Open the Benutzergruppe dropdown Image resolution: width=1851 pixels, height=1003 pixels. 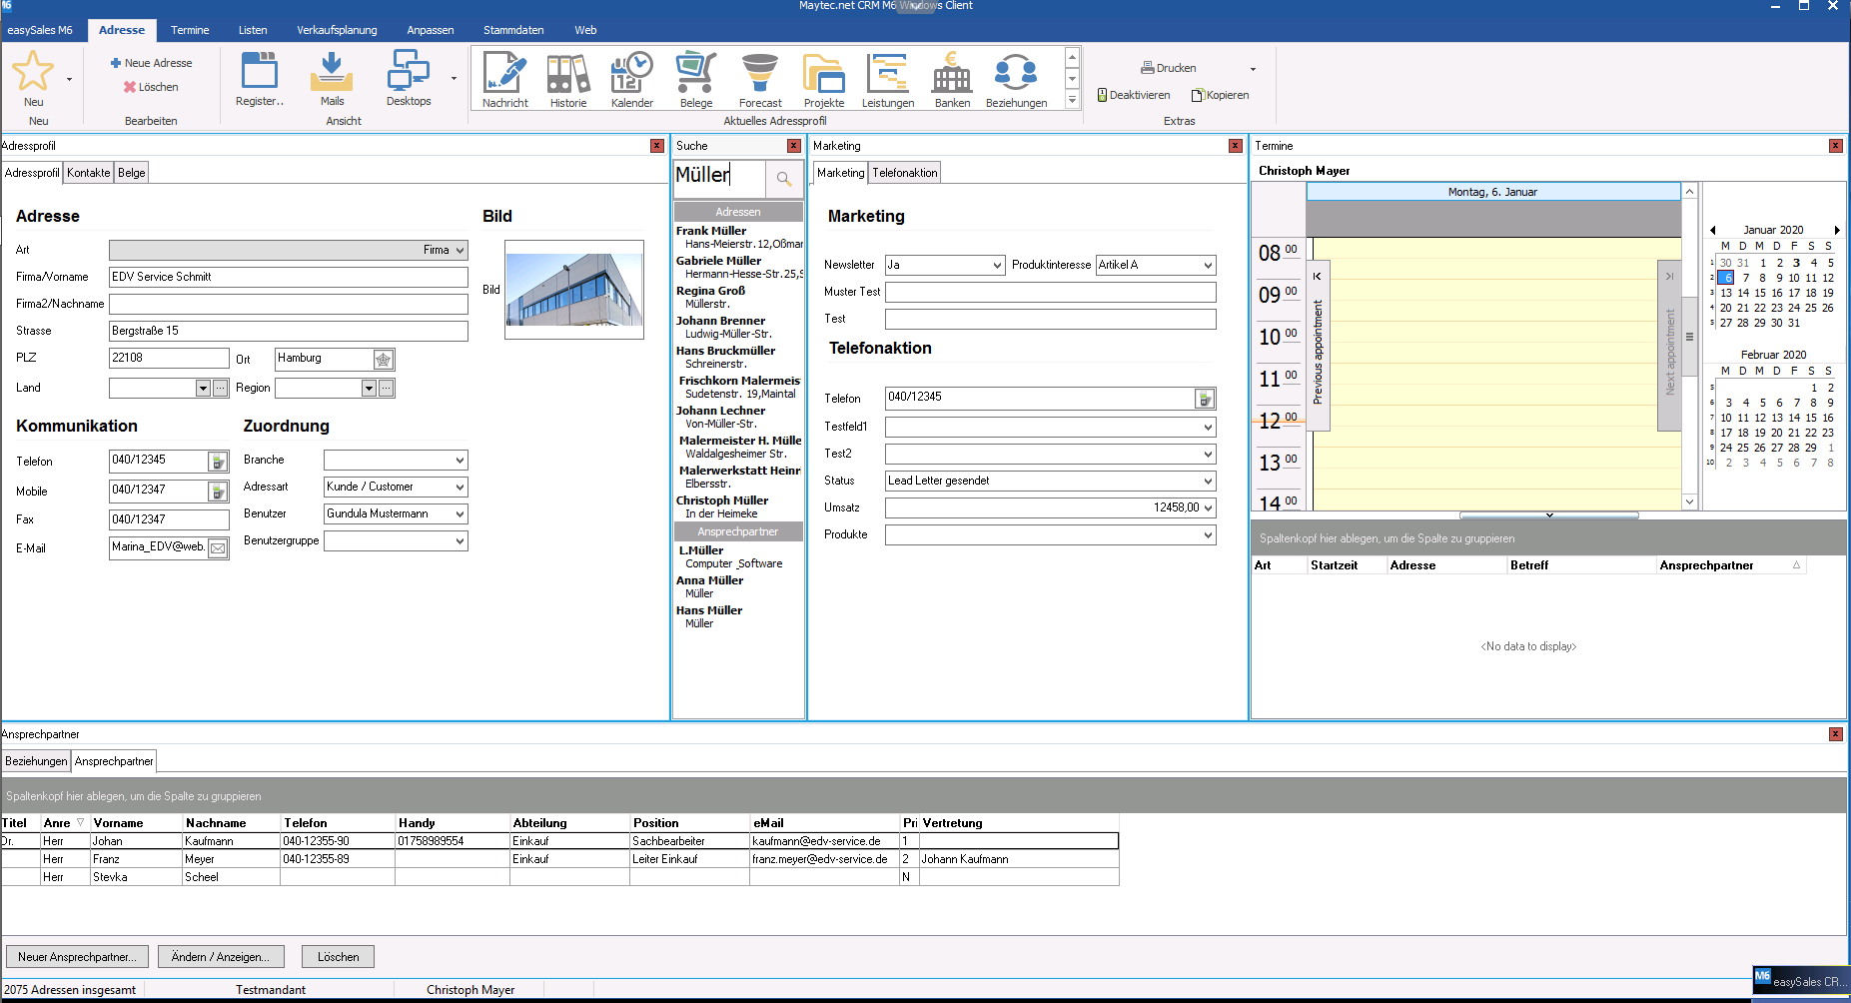tap(460, 540)
